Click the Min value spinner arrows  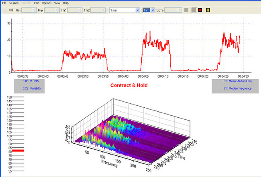tap(35, 10)
